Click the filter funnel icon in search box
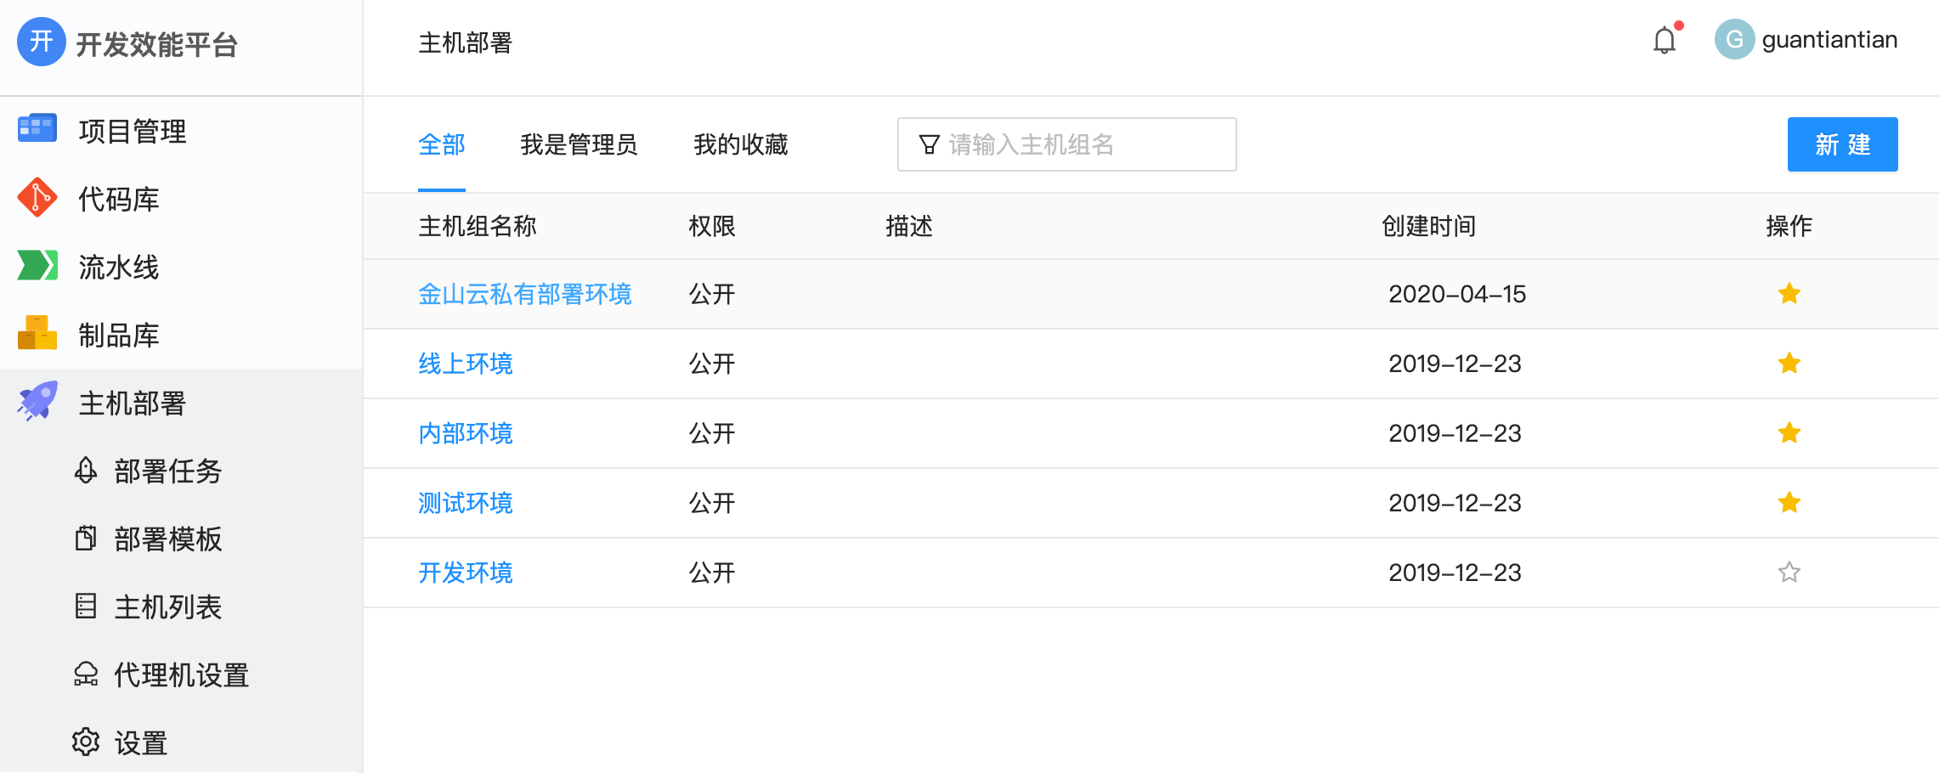 click(927, 144)
